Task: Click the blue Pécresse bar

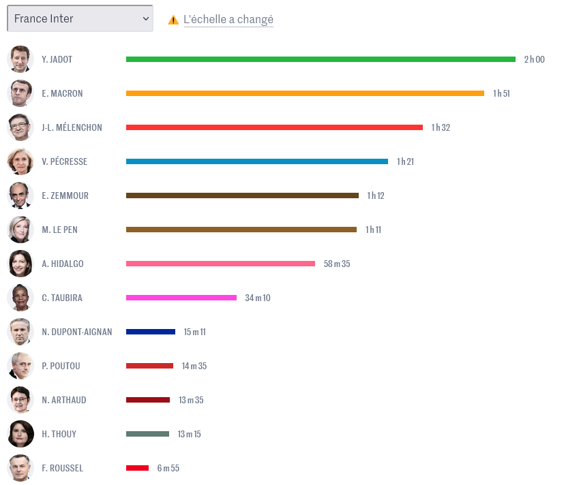Action: click(x=257, y=161)
